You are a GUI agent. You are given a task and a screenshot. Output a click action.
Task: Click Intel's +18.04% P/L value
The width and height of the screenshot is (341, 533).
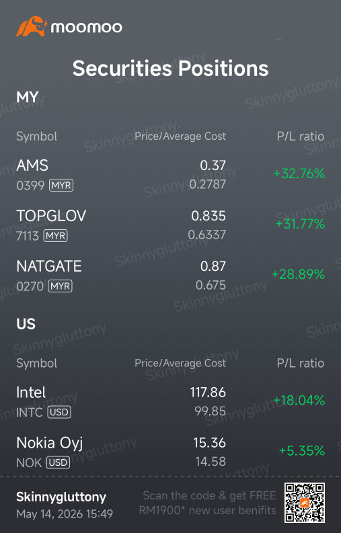(299, 401)
